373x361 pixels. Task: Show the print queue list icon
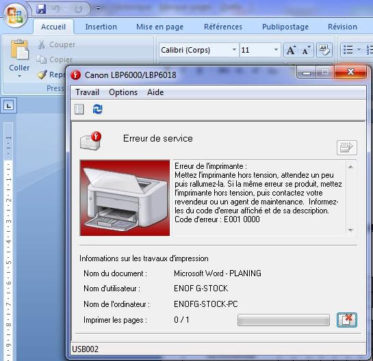79,109
